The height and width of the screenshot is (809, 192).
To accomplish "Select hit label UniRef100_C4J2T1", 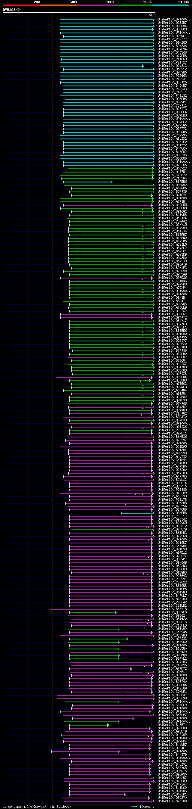I will pyautogui.click(x=172, y=92).
